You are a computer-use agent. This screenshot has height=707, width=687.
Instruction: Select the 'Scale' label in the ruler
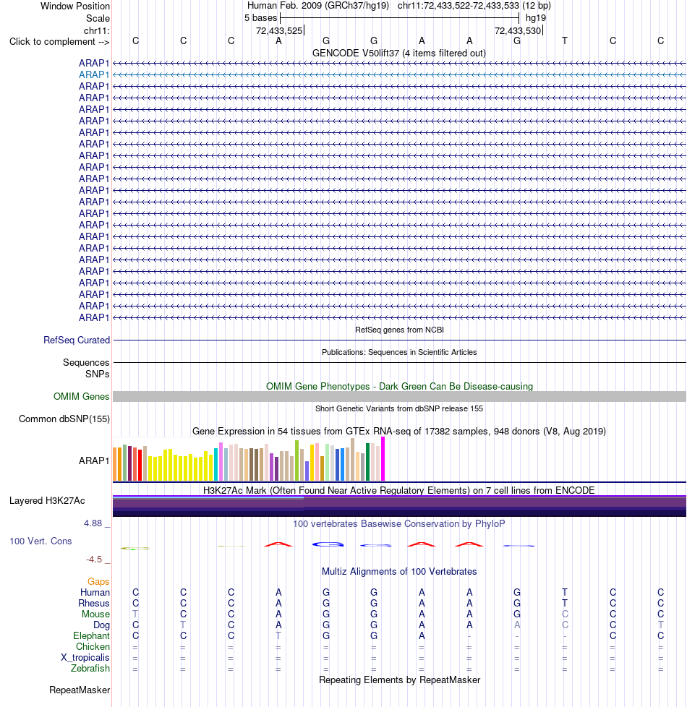click(x=98, y=19)
